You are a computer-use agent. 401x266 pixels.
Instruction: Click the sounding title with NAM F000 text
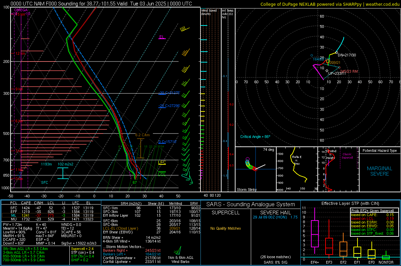(101, 4)
